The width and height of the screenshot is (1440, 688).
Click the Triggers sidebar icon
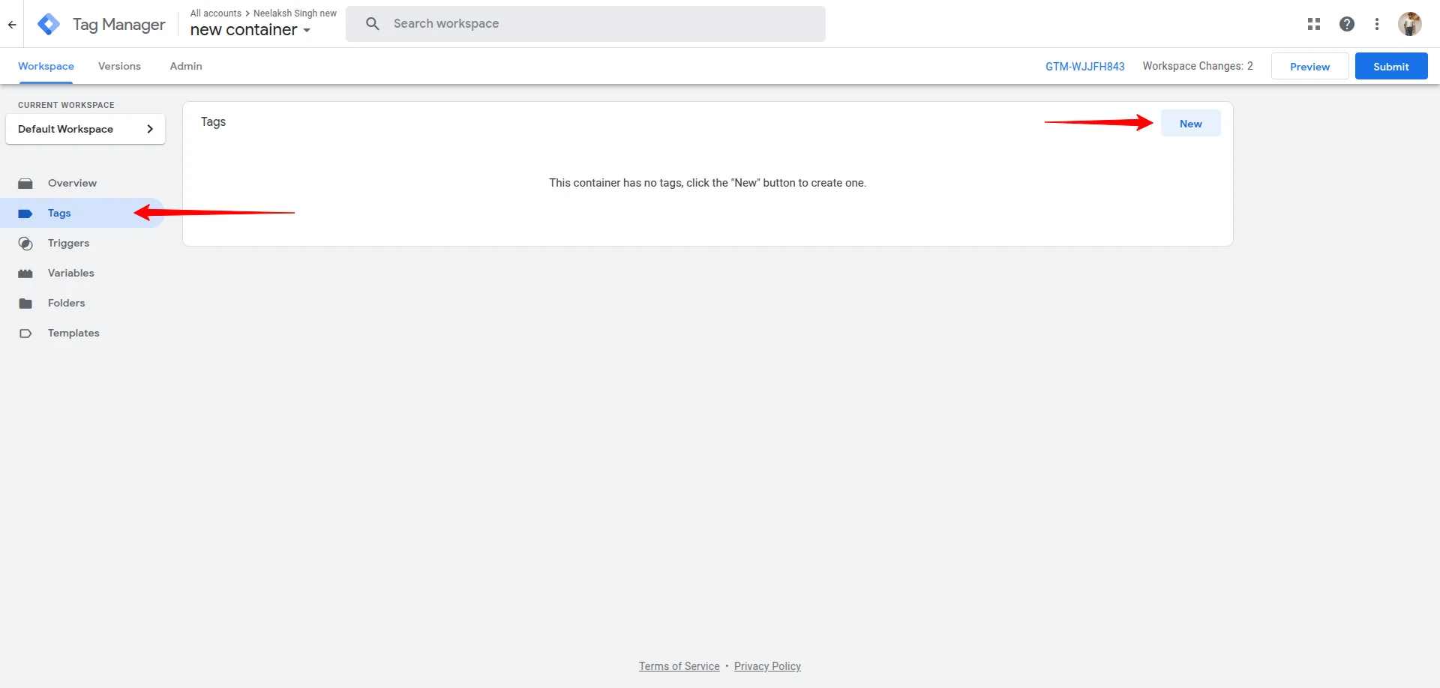point(25,244)
